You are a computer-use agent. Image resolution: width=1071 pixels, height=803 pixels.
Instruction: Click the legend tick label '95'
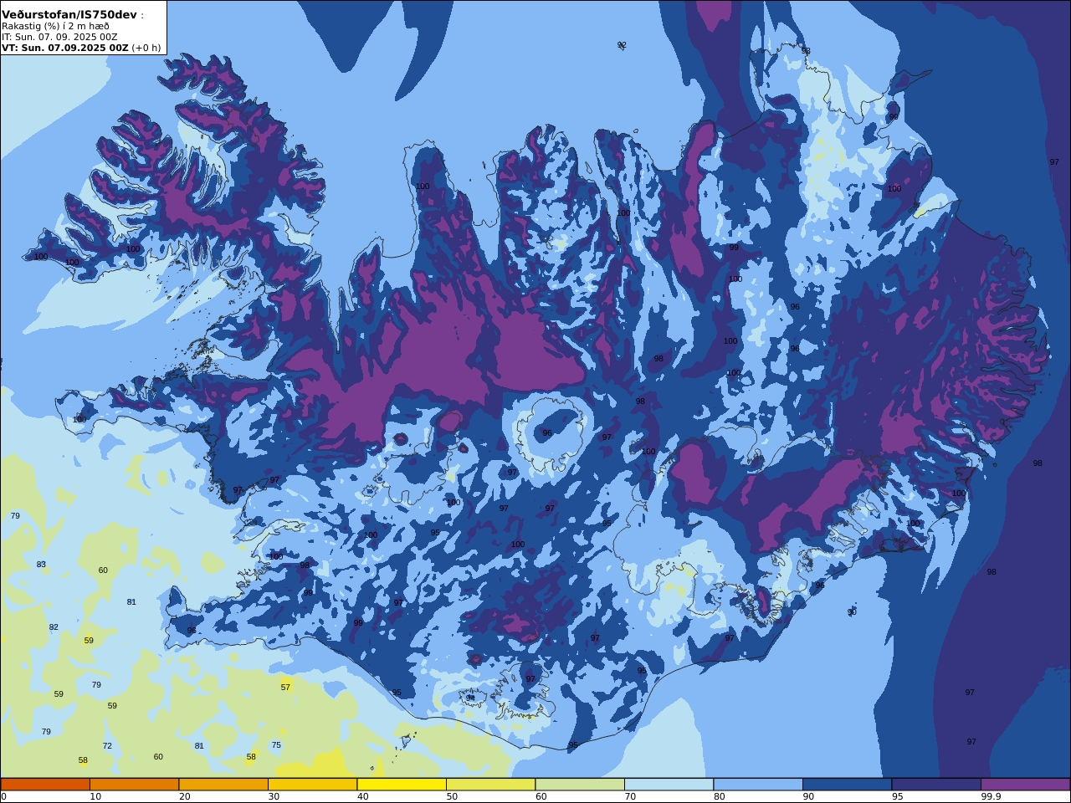click(897, 797)
